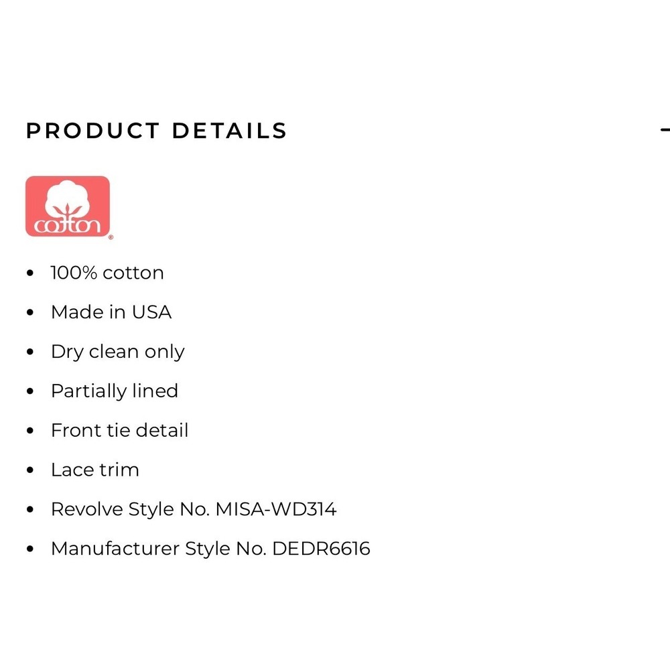The width and height of the screenshot is (670, 670).
Task: Click the registered trademark symbol by cotton logo
Action: (111, 238)
